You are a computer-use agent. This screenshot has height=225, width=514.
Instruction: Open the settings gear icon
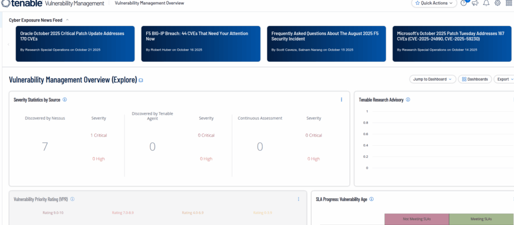coord(497,3)
